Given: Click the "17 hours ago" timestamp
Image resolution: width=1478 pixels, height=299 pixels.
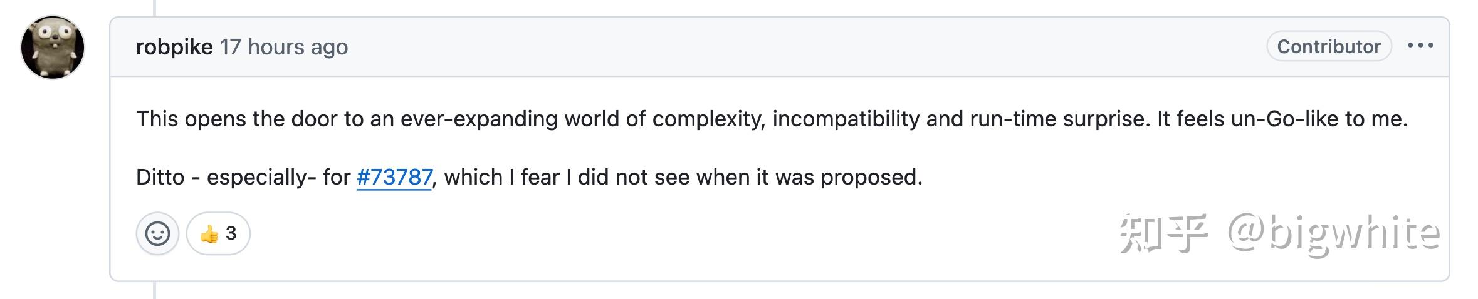Looking at the screenshot, I should tap(284, 47).
